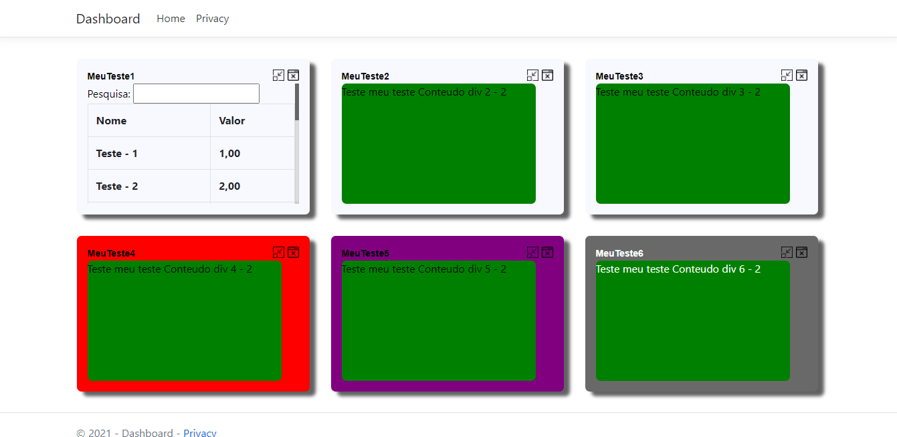Click text 'Teste meu teste Conteudo div 4 - 2'

170,269
